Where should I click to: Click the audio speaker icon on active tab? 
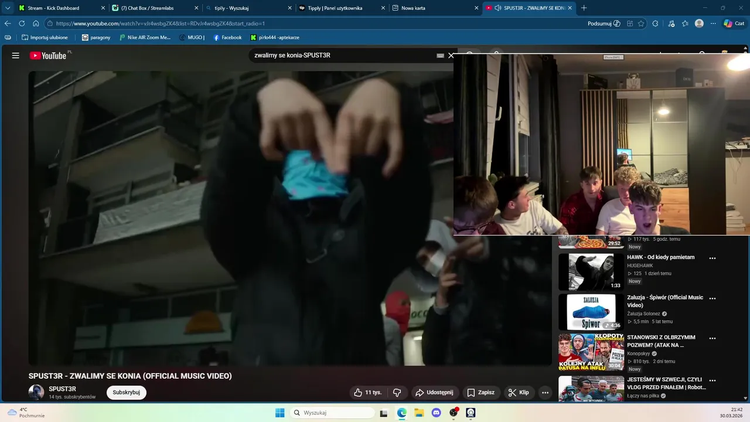[x=498, y=8]
